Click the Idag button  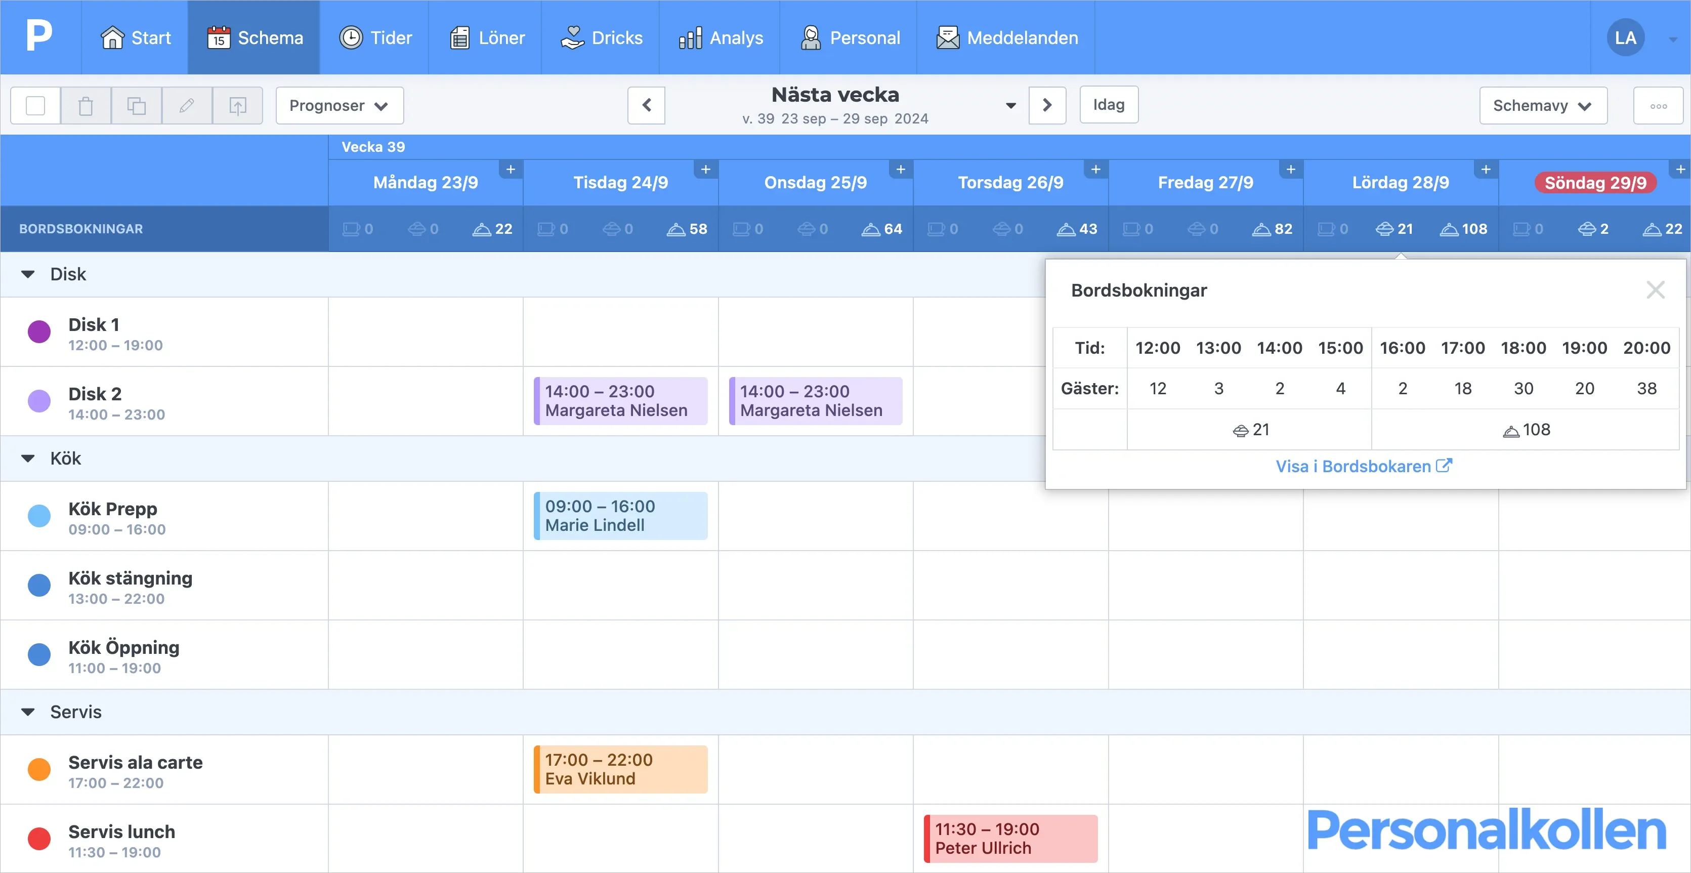pos(1108,105)
